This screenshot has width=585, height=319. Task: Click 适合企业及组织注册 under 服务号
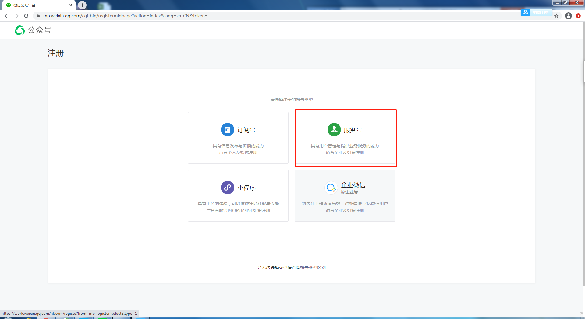click(345, 152)
